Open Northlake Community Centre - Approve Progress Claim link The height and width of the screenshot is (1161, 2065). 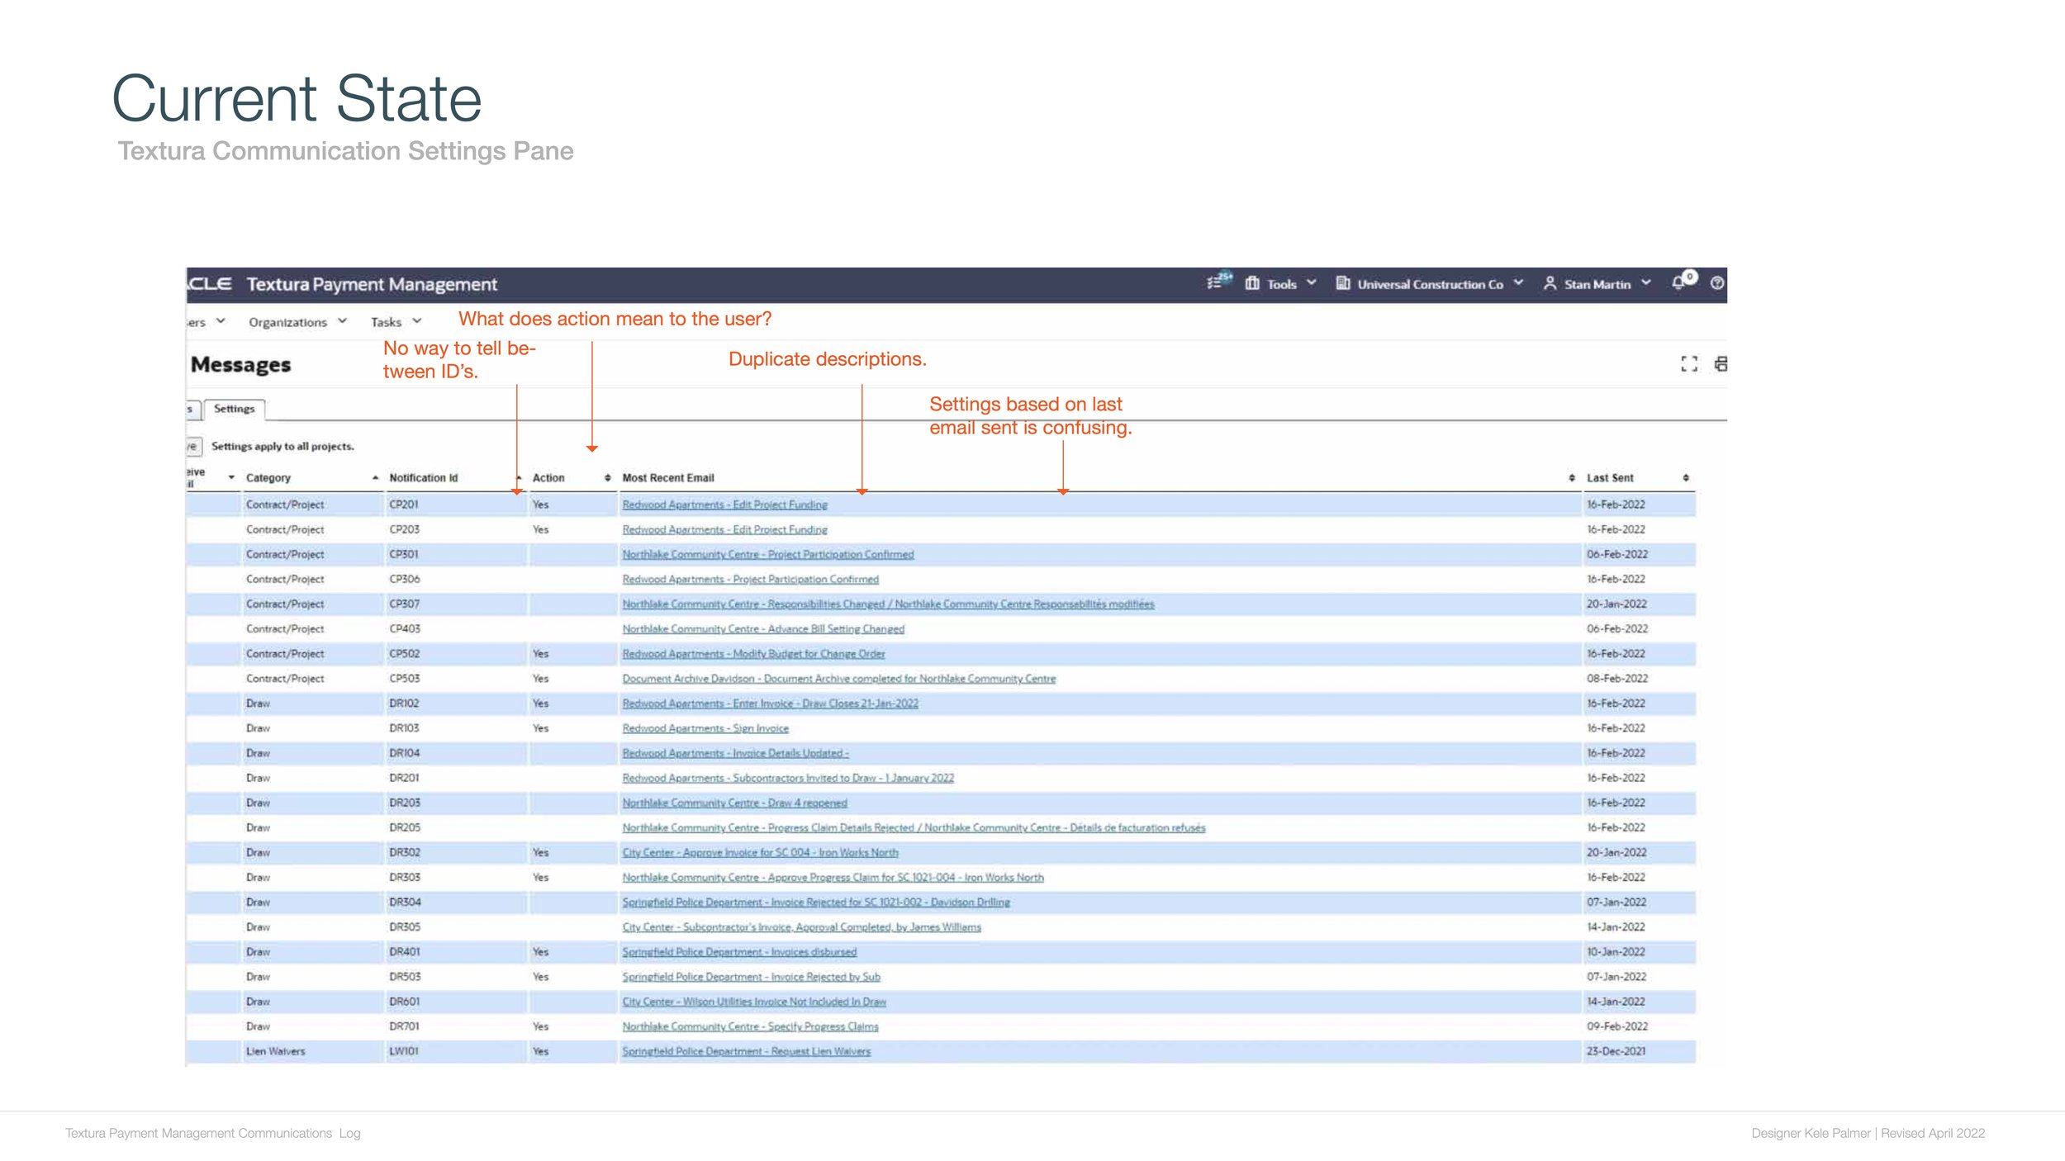(833, 877)
